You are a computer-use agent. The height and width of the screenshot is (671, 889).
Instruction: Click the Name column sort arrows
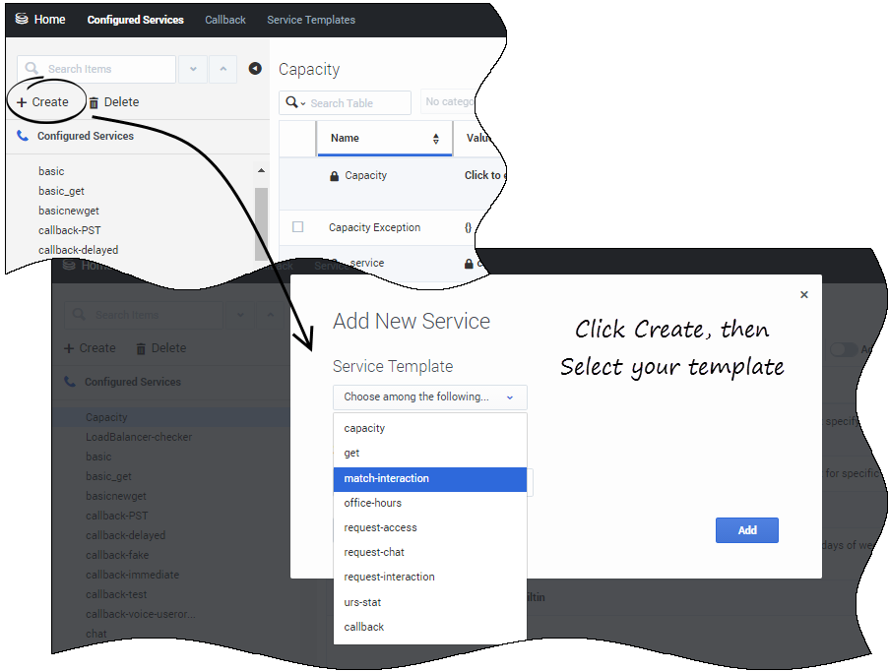point(436,139)
